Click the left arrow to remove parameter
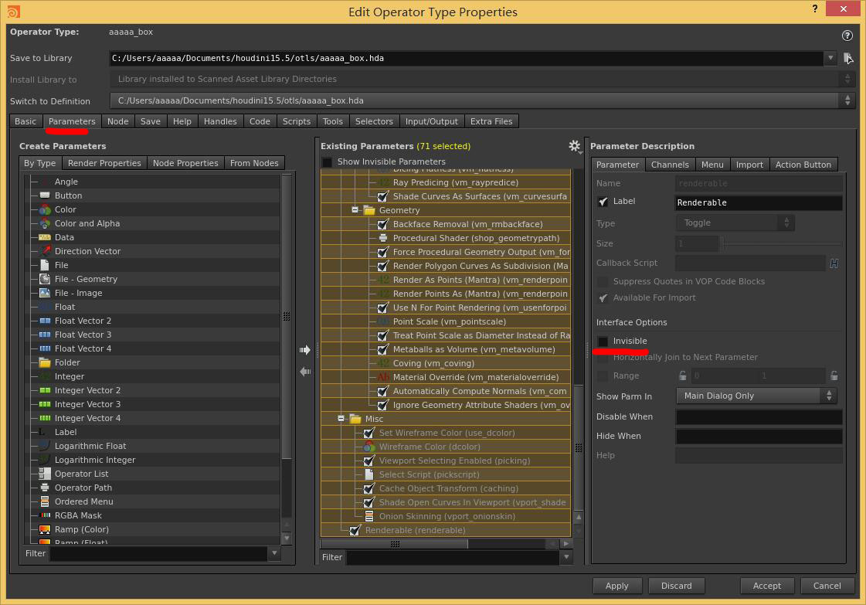 click(x=305, y=372)
